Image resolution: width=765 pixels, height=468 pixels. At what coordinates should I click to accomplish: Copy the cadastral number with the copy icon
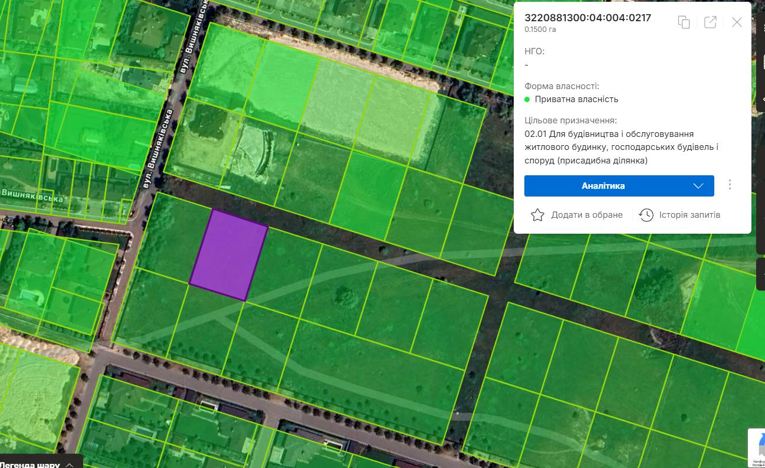[x=684, y=22]
